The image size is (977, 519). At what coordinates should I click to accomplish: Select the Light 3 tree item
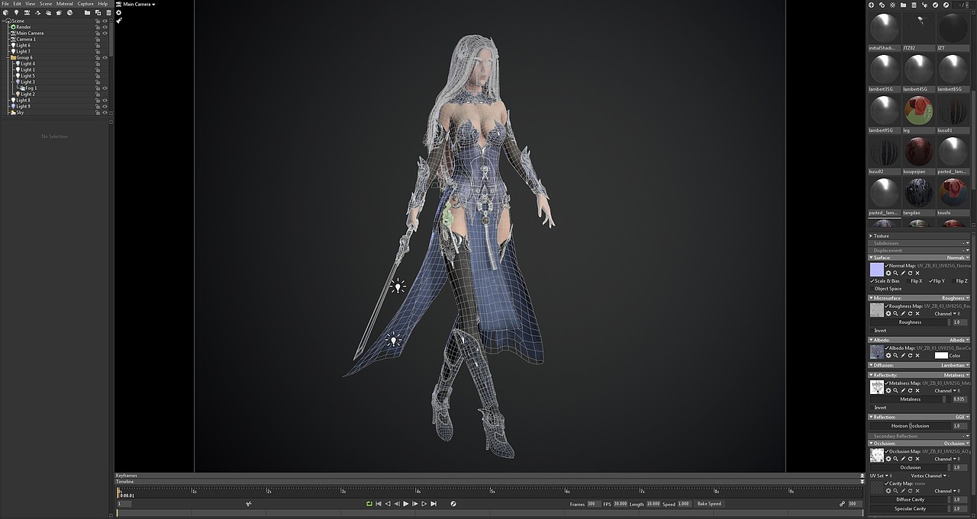point(27,82)
